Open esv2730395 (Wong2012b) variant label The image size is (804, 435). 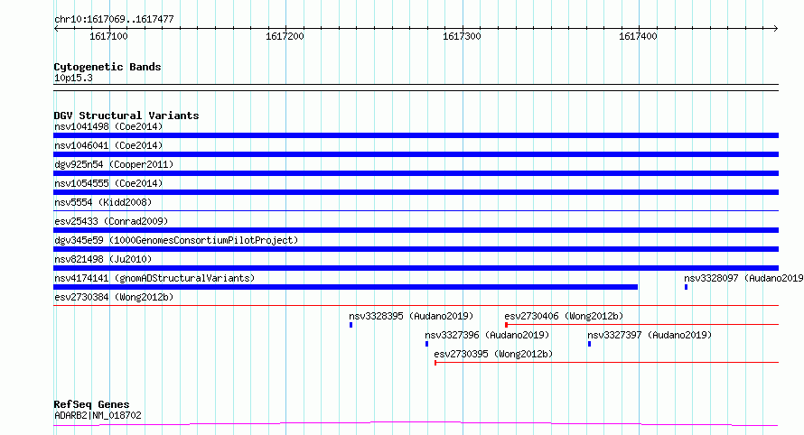click(x=493, y=354)
